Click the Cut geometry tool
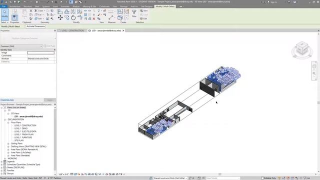320x180 pixels. tap(38, 14)
